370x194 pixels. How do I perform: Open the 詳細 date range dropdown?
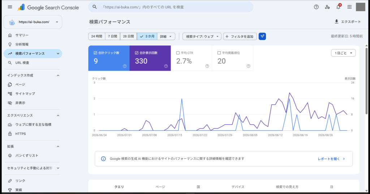[x=166, y=36]
